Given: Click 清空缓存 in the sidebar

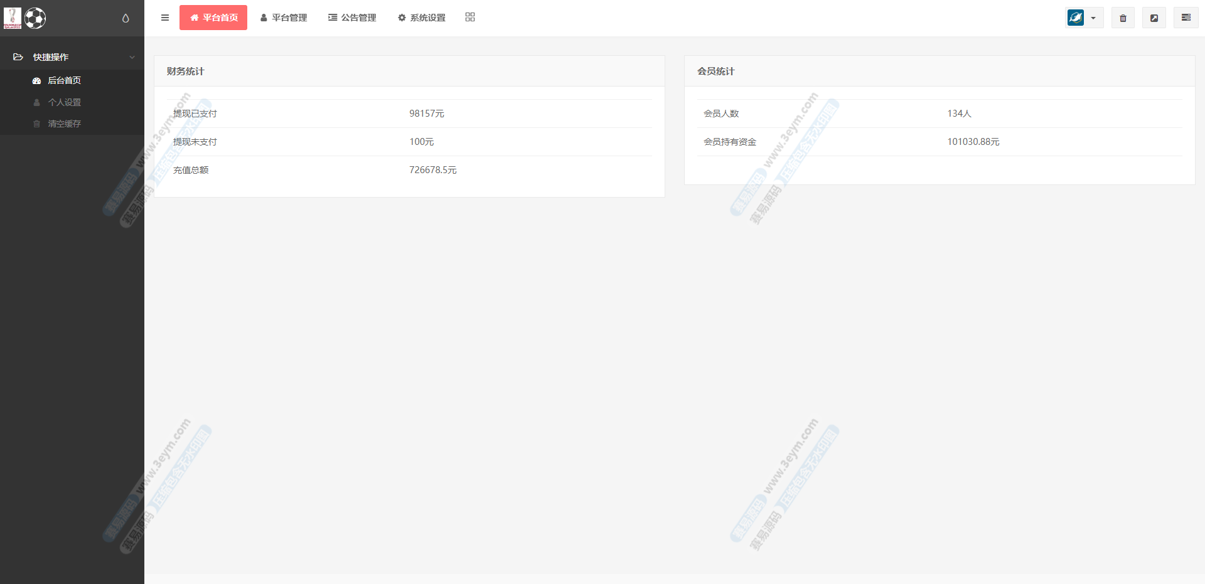Looking at the screenshot, I should click(64, 124).
